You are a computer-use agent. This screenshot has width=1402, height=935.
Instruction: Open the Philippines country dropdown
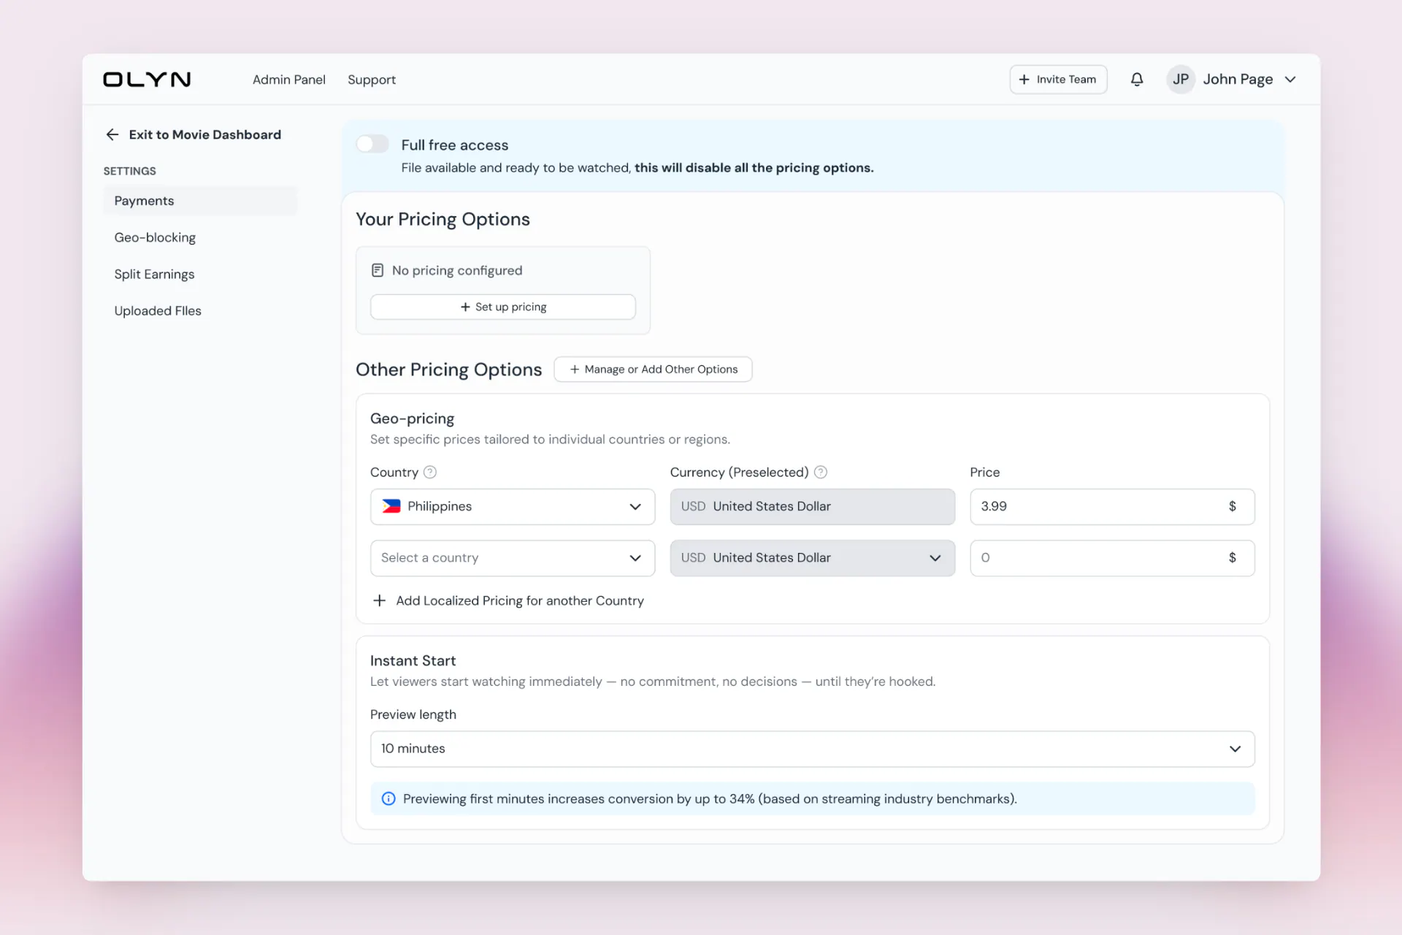click(513, 506)
